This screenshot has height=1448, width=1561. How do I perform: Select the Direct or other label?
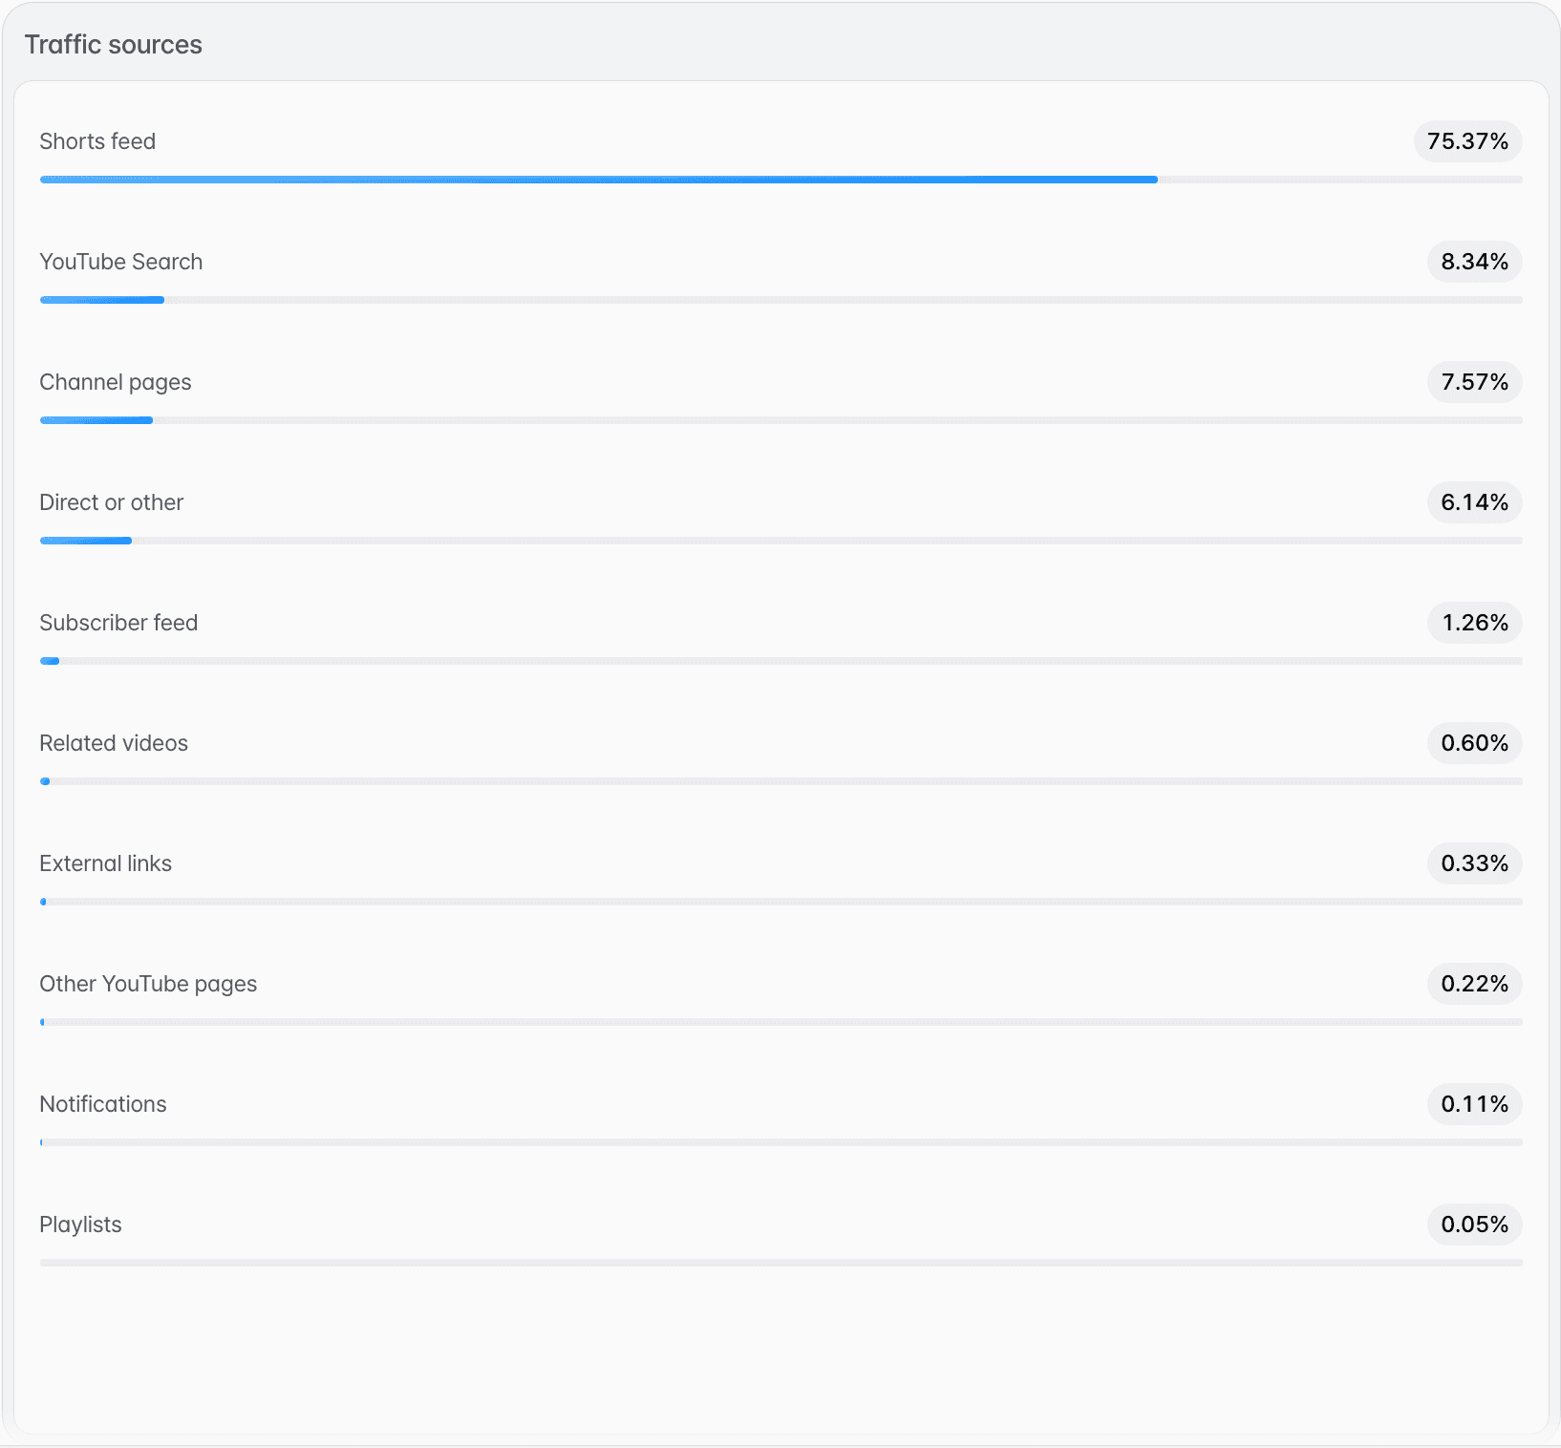click(112, 502)
